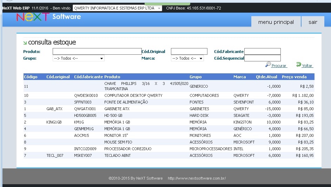Click the R$ 1.182,00 price cell
This screenshot has height=187, width=331.
[303, 96]
